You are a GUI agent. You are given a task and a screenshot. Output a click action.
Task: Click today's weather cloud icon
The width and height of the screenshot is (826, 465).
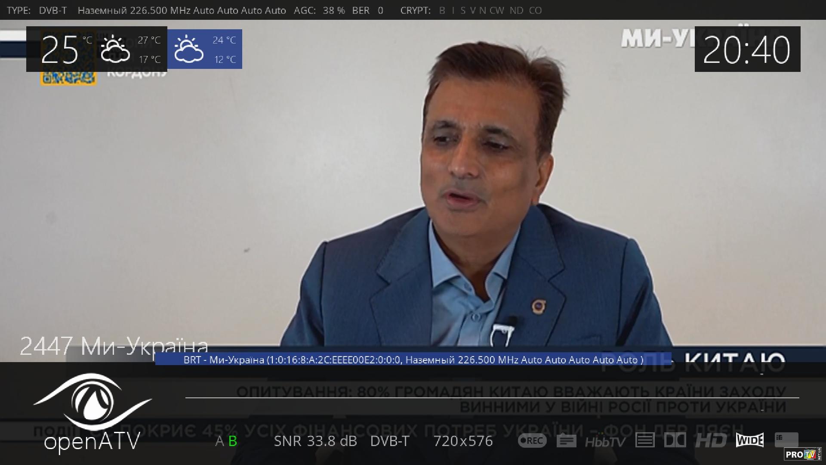(115, 49)
